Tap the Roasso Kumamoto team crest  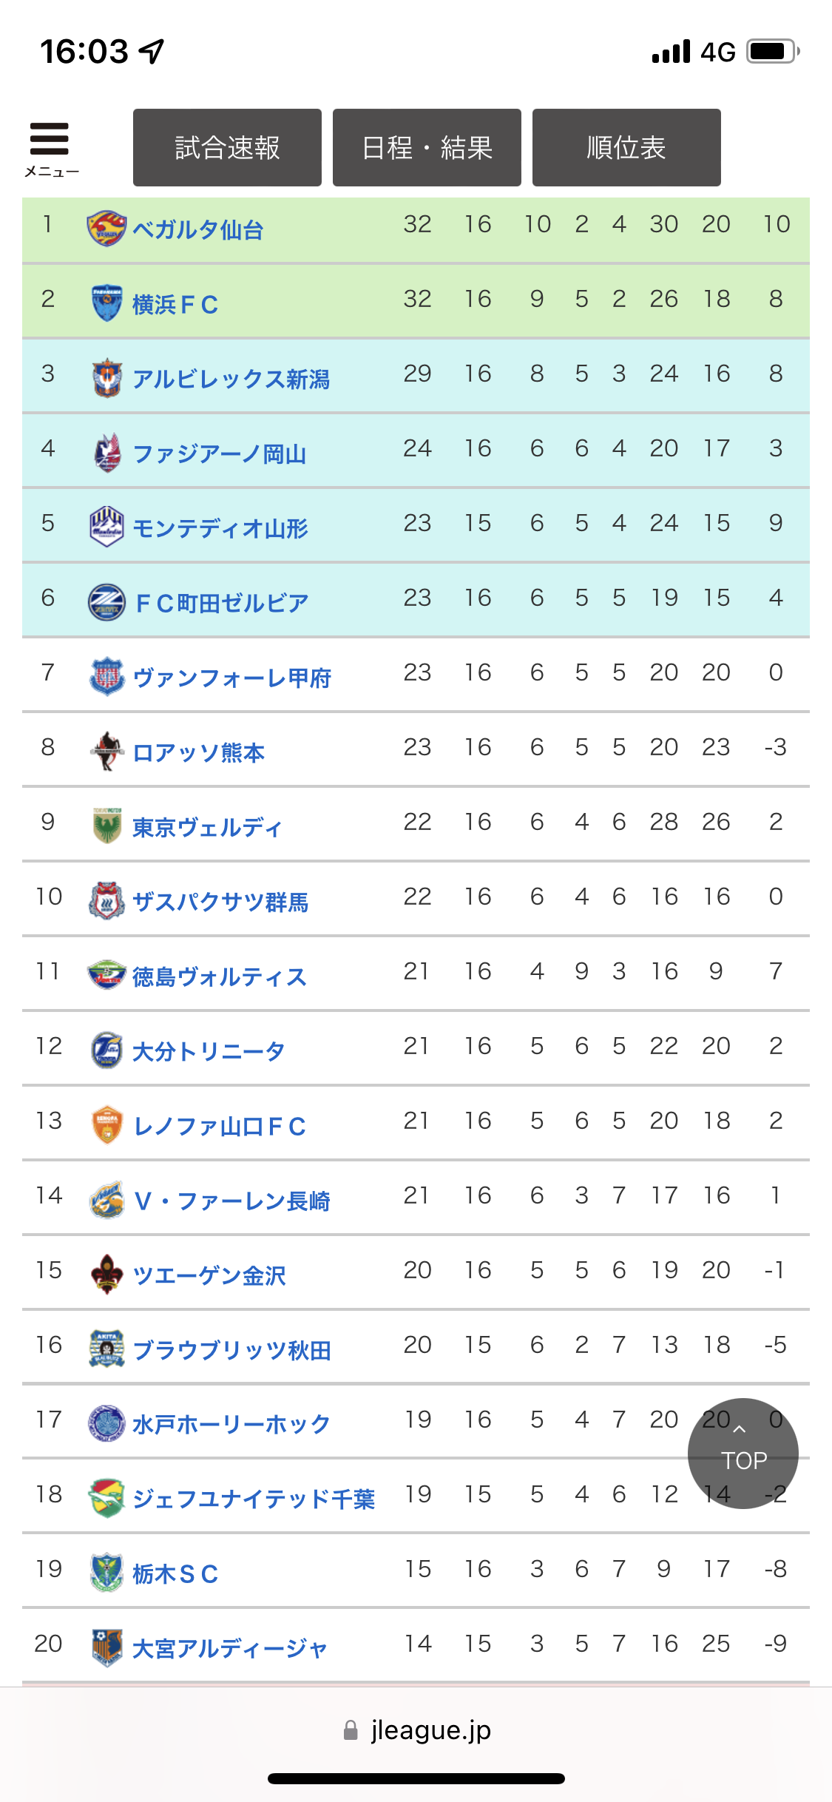pyautogui.click(x=106, y=752)
